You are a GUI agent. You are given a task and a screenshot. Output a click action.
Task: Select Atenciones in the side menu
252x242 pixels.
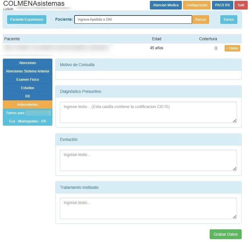pyautogui.click(x=28, y=64)
